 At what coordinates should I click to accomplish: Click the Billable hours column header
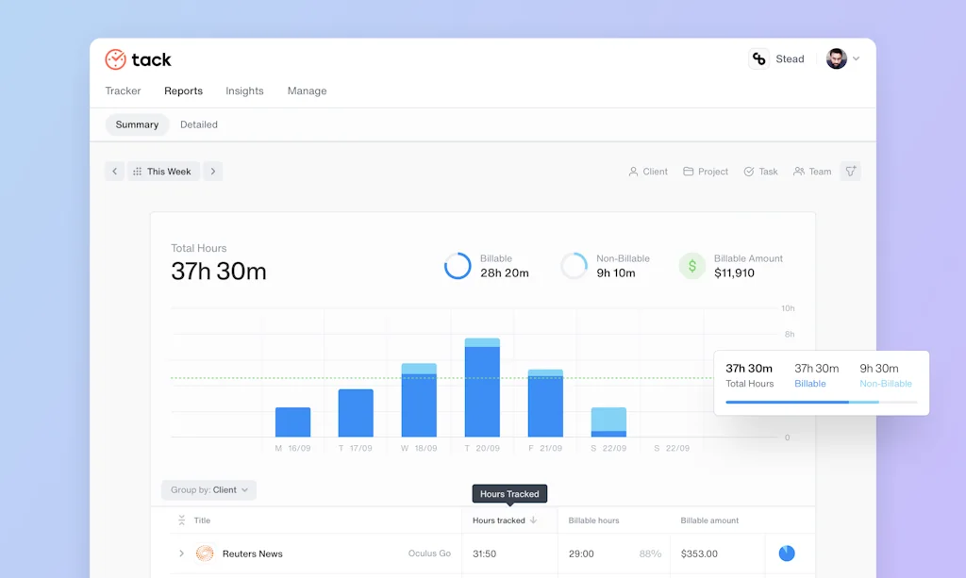594,520
